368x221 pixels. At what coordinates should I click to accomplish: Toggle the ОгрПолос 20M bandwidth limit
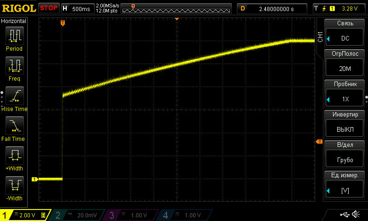(x=345, y=64)
